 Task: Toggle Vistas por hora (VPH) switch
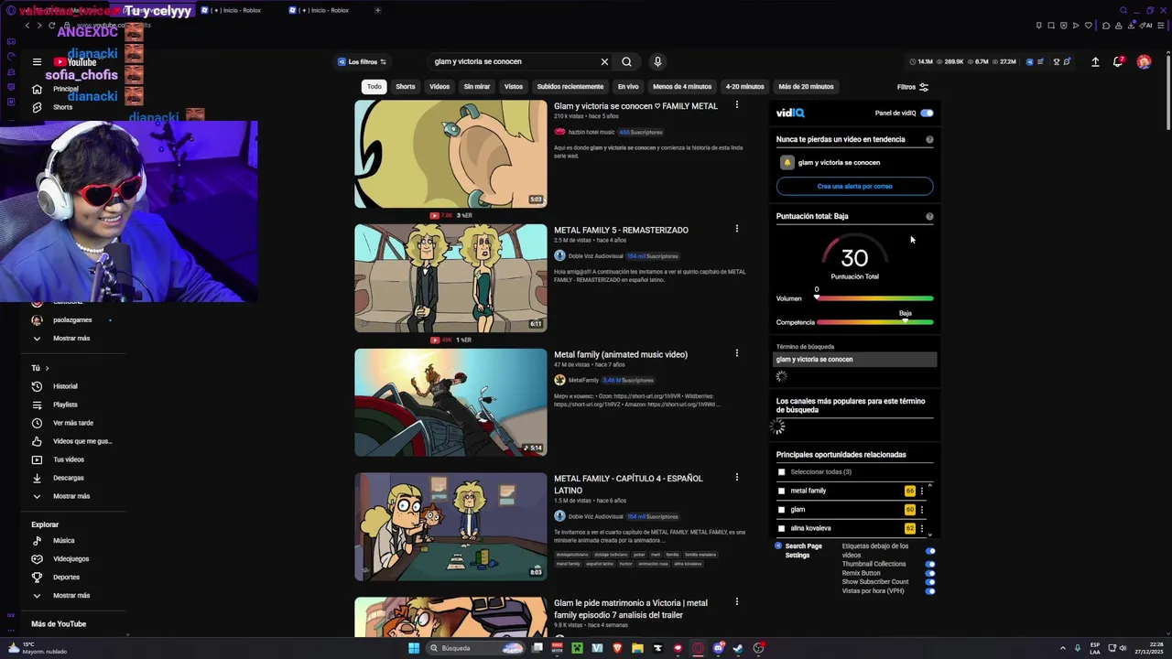pos(930,591)
